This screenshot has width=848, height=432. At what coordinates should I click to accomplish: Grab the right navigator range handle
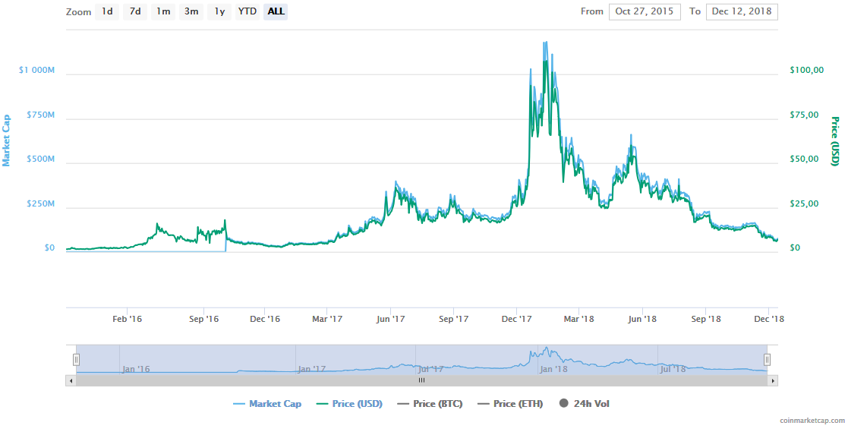point(767,360)
